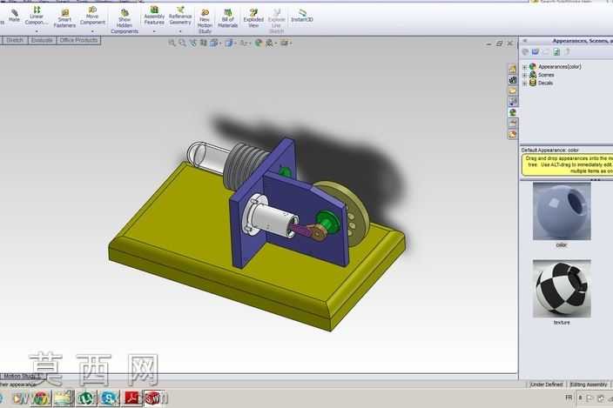613x408 pixels.
Task: Open the Office Products tab
Action: click(78, 40)
